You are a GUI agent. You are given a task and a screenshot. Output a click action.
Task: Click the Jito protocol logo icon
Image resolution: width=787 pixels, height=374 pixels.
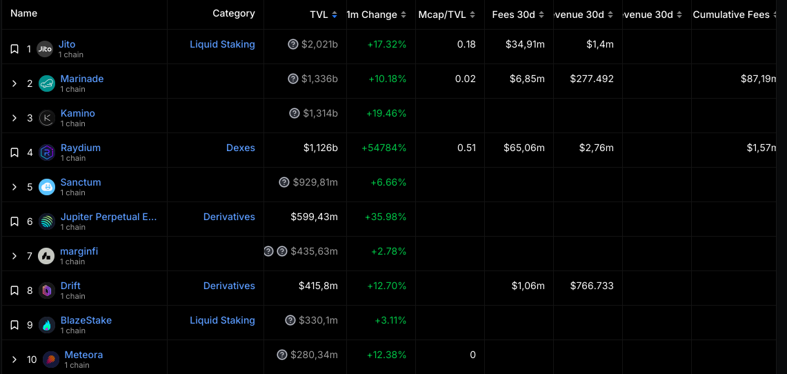[x=45, y=48]
